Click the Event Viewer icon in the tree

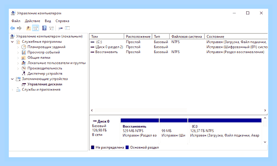[x=24, y=52]
